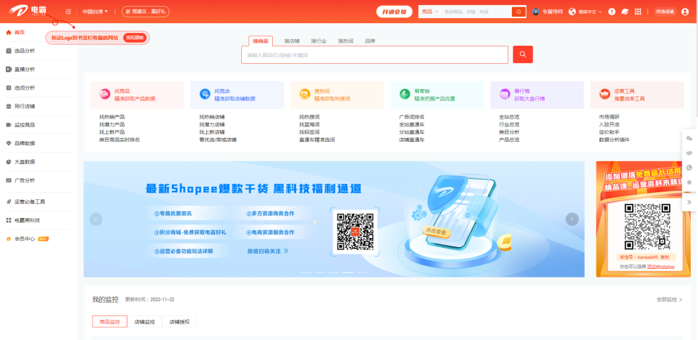The width and height of the screenshot is (698, 340).
Task: Select the 品牌 search tab
Action: coord(370,41)
